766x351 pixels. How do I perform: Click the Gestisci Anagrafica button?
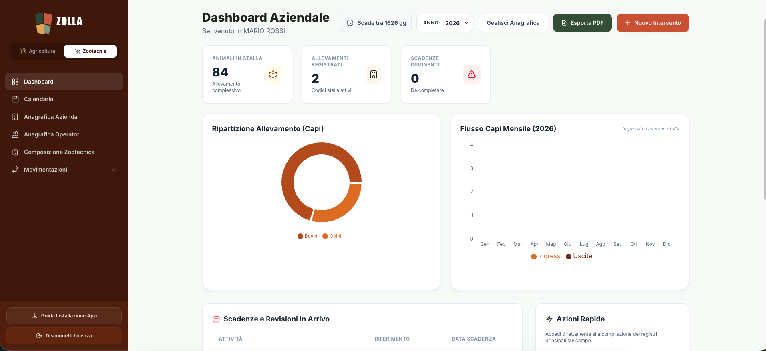click(513, 23)
